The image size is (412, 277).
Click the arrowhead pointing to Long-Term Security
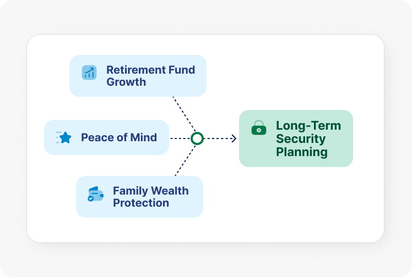click(234, 138)
